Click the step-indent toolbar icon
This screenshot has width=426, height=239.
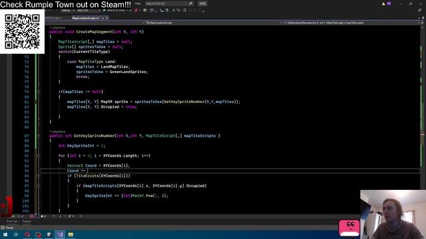(x=162, y=11)
